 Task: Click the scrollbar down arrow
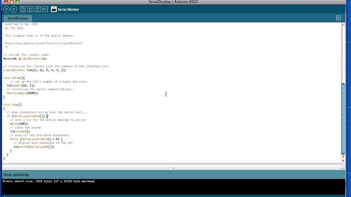click(x=343, y=160)
